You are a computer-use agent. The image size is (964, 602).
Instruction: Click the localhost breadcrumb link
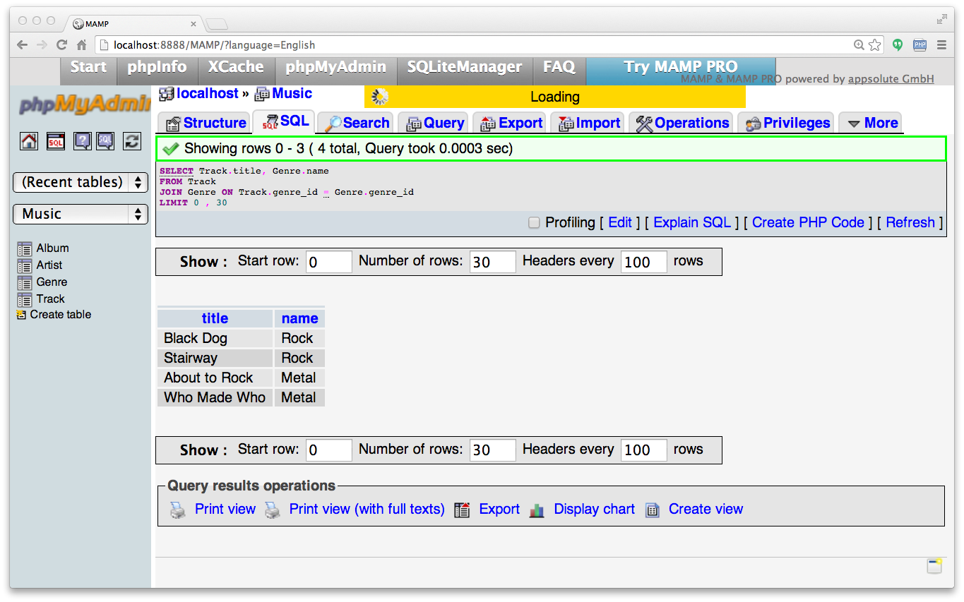click(208, 94)
